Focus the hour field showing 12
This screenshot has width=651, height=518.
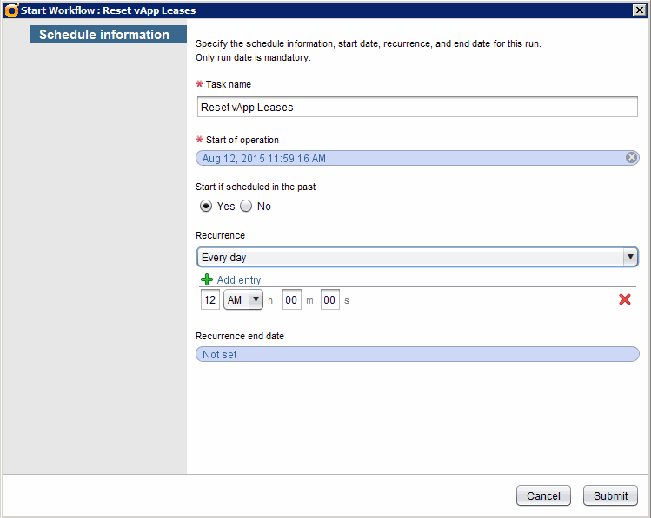coord(209,299)
